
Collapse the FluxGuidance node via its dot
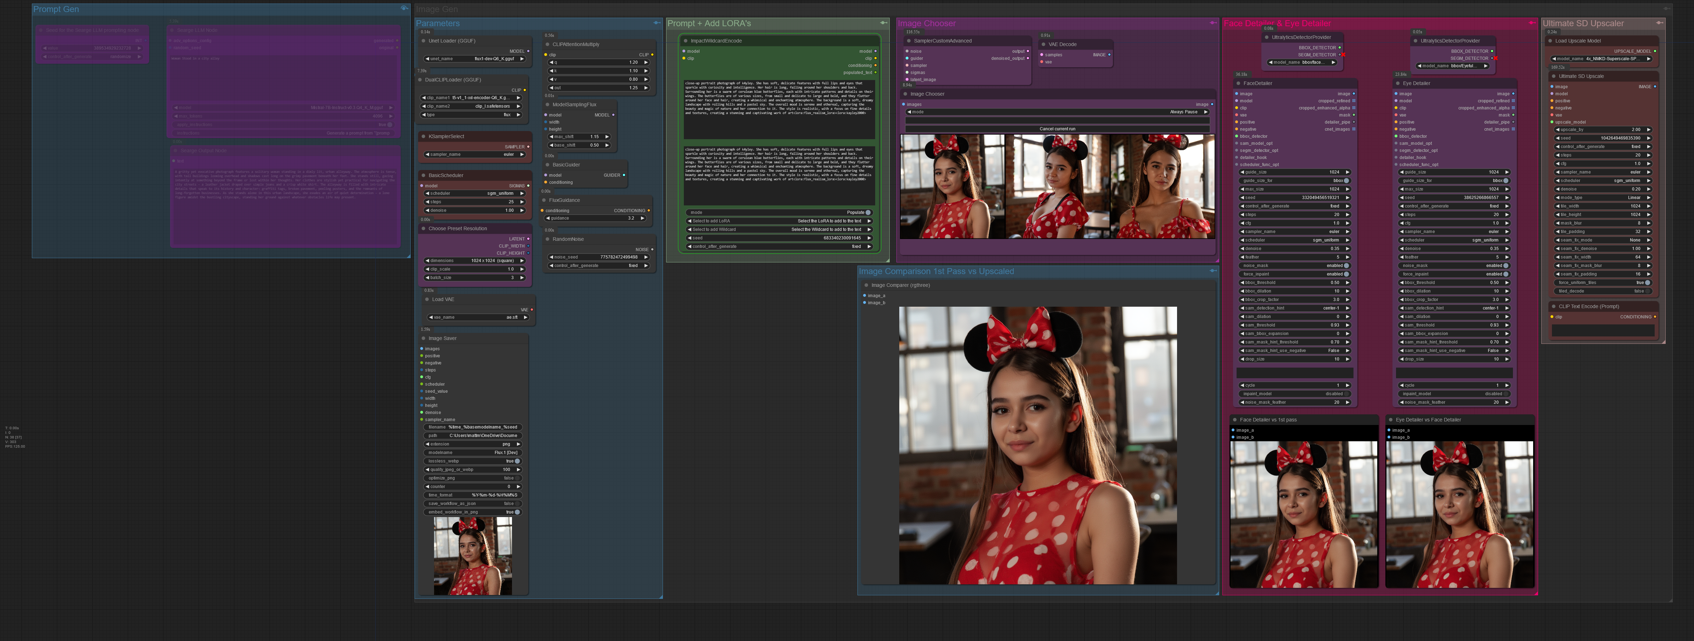point(544,200)
